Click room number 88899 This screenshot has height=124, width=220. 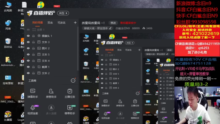(x=136, y=28)
